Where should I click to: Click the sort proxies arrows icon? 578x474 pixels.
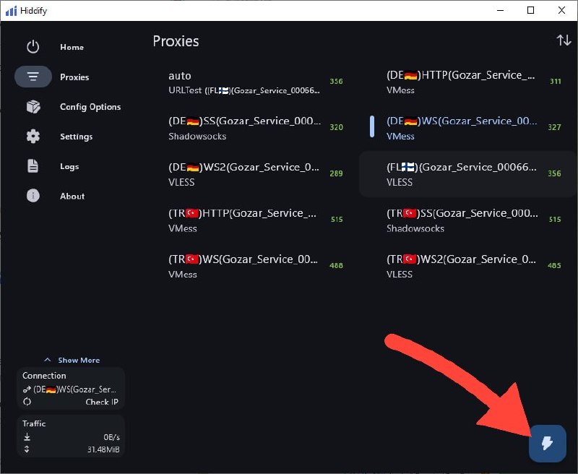tap(564, 40)
